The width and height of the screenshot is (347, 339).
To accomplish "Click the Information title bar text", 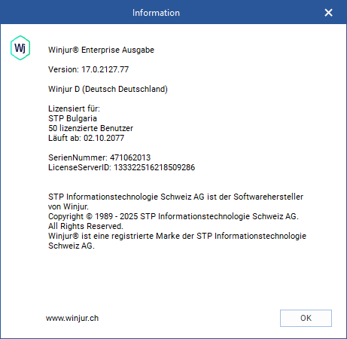I will point(156,13).
